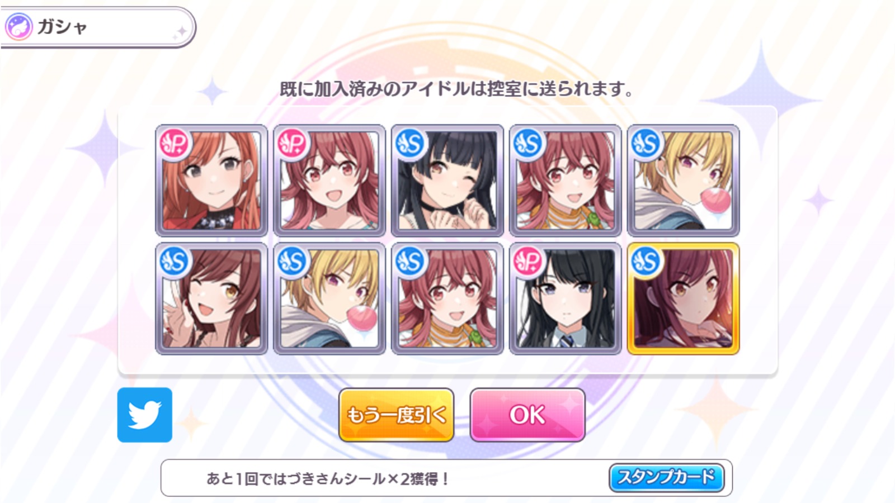
Task: Click the もう一度引く button
Action: point(396,415)
